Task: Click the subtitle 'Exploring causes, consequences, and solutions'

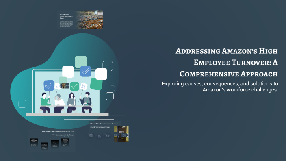Action: click(x=220, y=87)
